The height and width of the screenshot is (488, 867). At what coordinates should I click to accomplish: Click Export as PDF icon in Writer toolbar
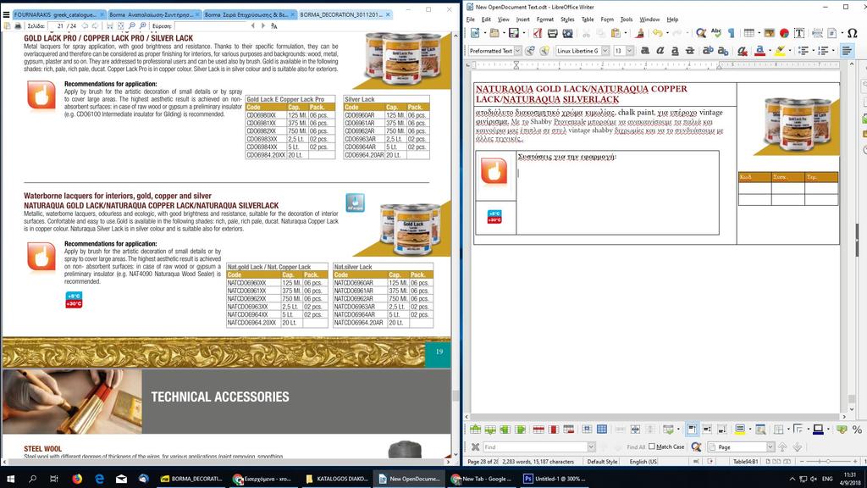[538, 33]
